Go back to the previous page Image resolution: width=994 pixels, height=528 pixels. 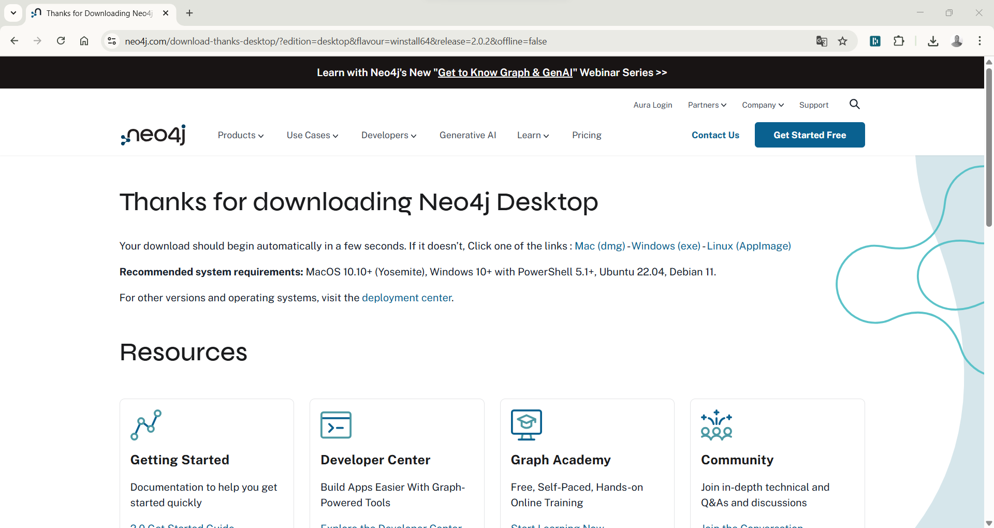pyautogui.click(x=14, y=41)
